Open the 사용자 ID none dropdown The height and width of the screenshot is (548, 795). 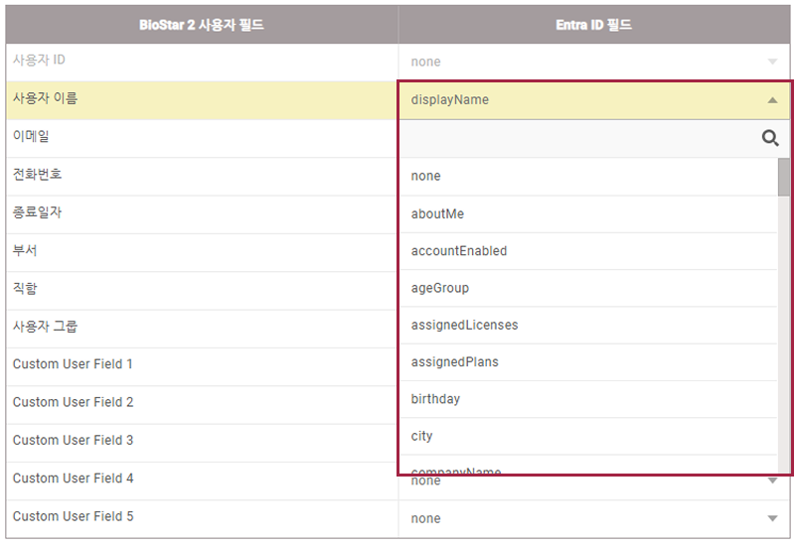point(593,62)
